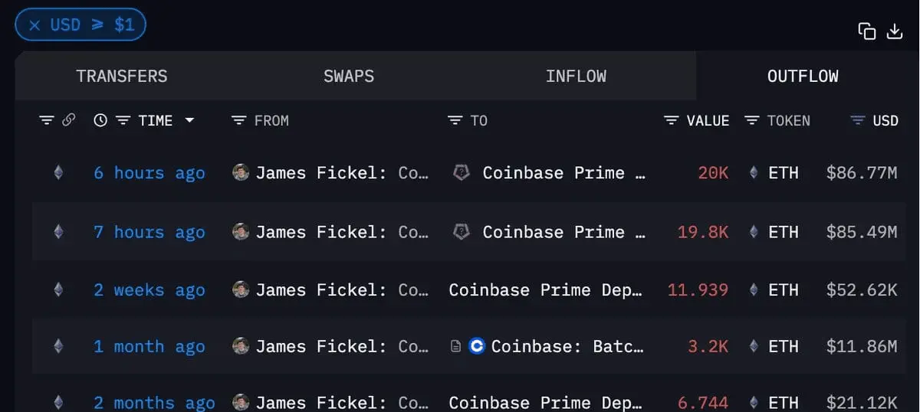Click the copy icon at top right
This screenshot has height=412, width=920.
[867, 31]
